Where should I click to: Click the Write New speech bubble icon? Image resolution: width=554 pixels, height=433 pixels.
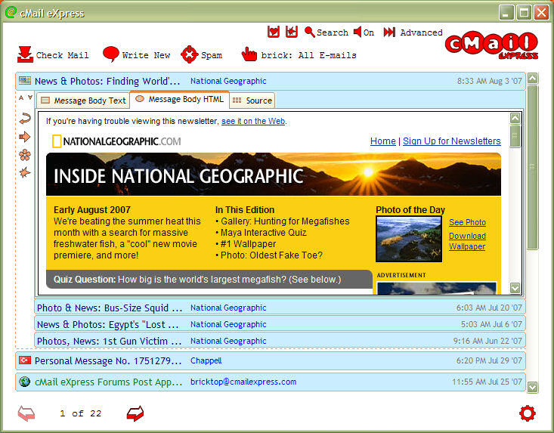click(x=111, y=54)
